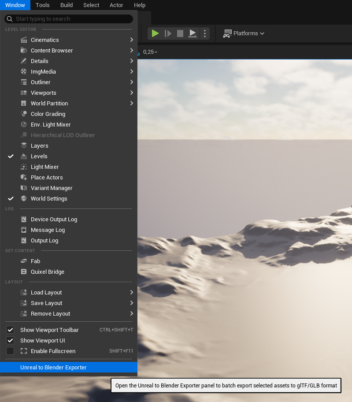Select Unreal to Blender Exporter entry
This screenshot has height=402, width=352.
[53, 368]
